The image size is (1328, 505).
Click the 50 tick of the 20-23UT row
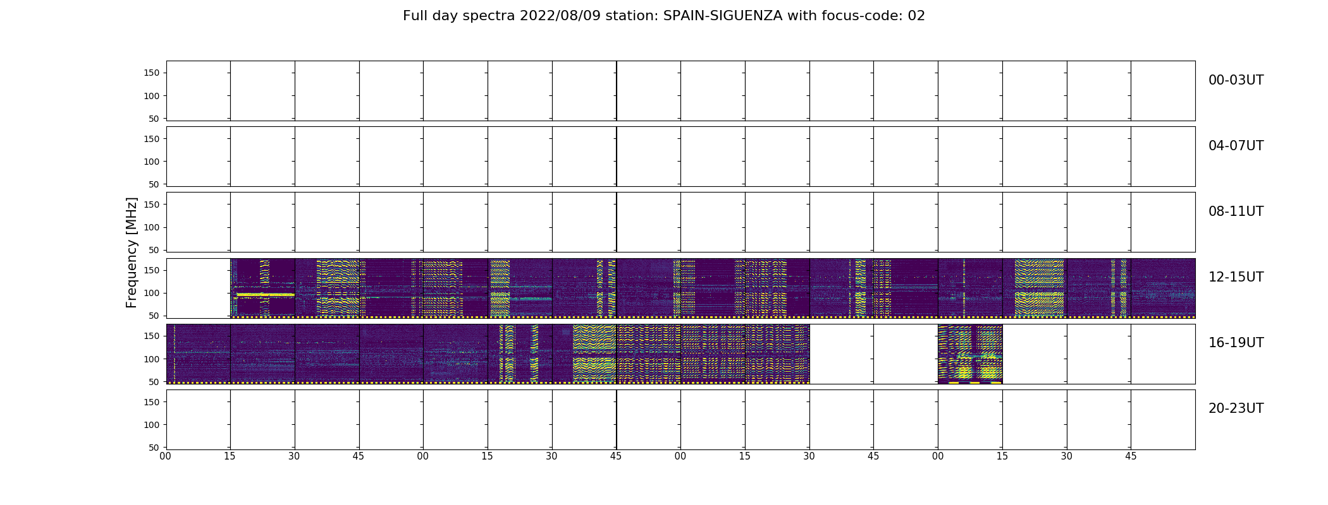[154, 447]
